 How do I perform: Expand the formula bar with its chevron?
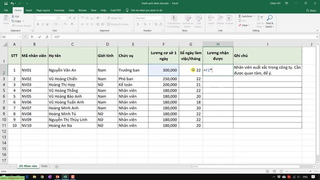click(317, 37)
